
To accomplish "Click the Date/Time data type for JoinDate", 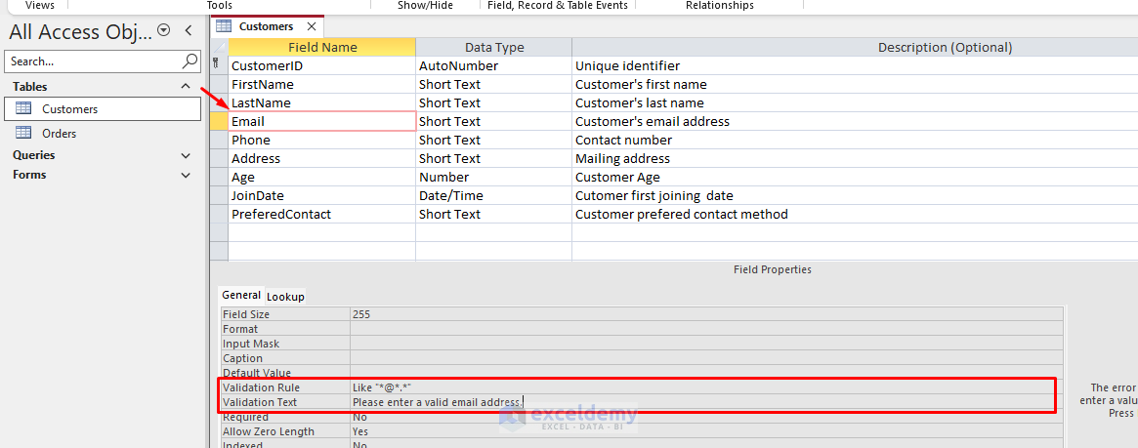I will point(494,196).
